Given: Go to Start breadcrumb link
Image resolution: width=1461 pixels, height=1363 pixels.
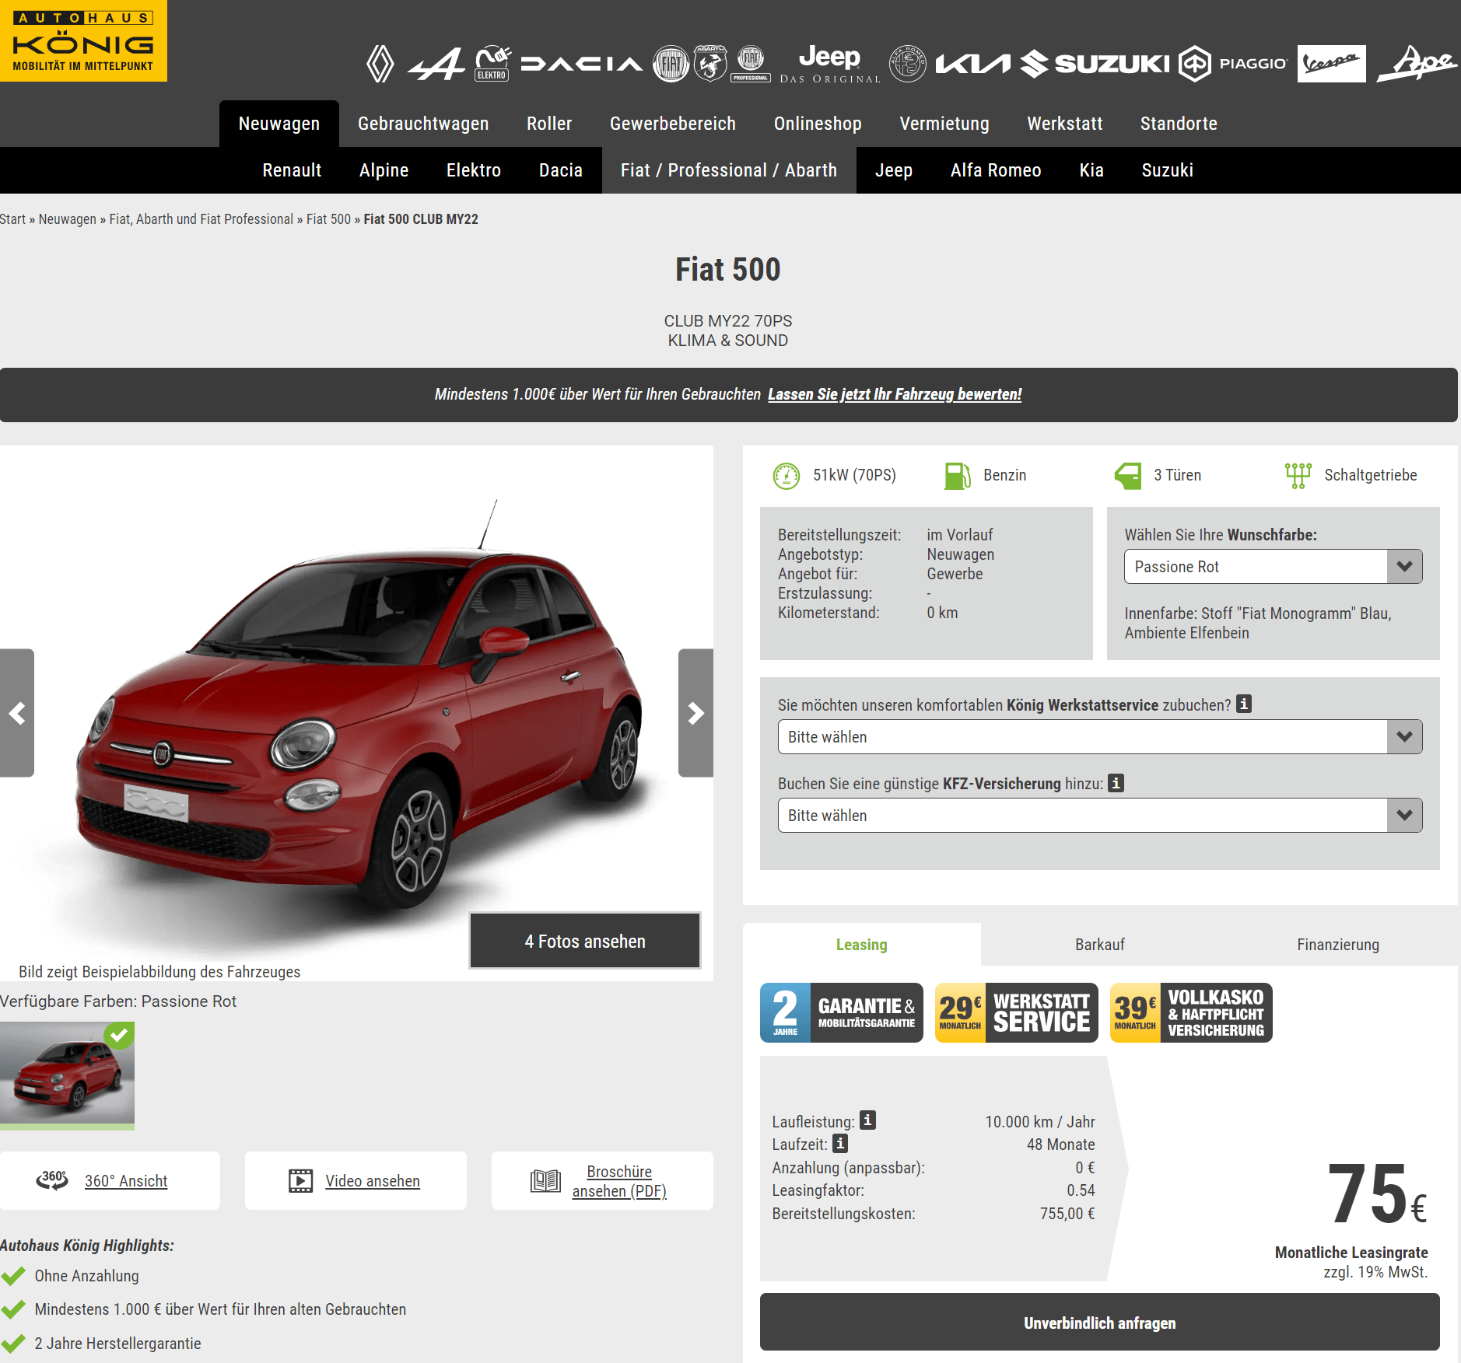Looking at the screenshot, I should (12, 219).
